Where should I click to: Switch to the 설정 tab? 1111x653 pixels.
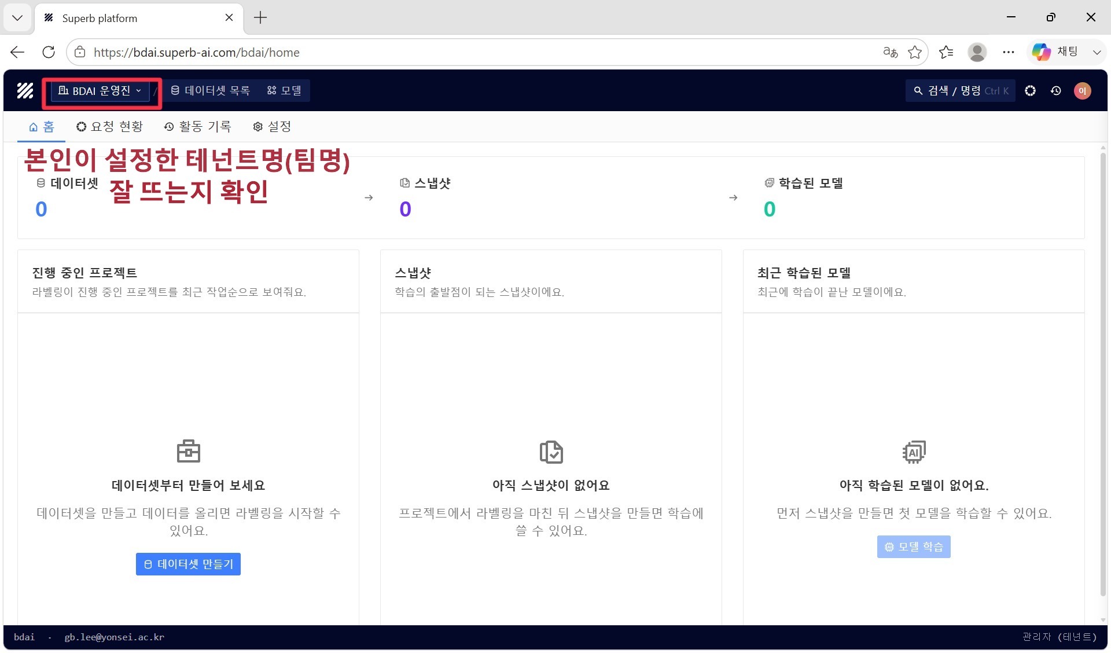coord(271,127)
